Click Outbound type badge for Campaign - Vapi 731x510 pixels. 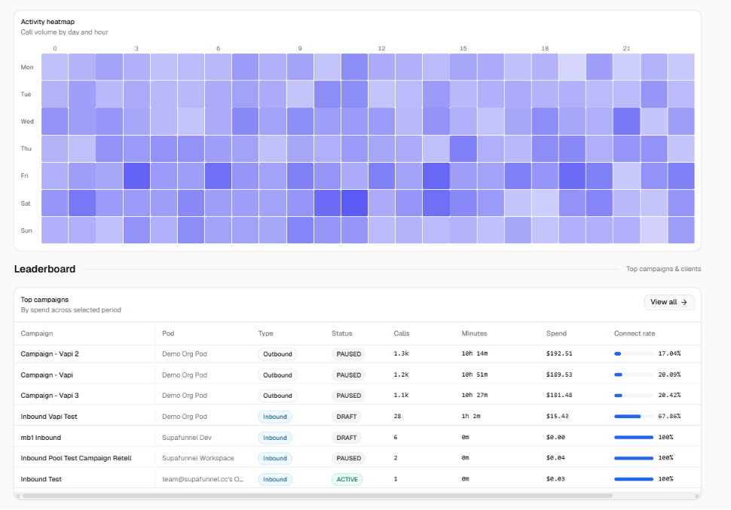277,375
